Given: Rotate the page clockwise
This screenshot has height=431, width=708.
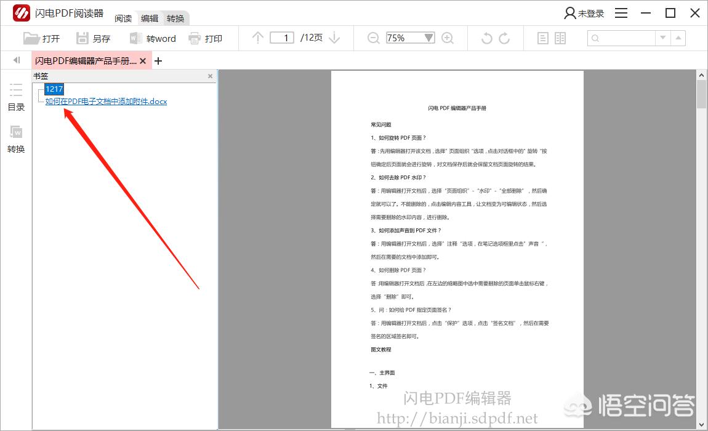Looking at the screenshot, I should pyautogui.click(x=504, y=38).
